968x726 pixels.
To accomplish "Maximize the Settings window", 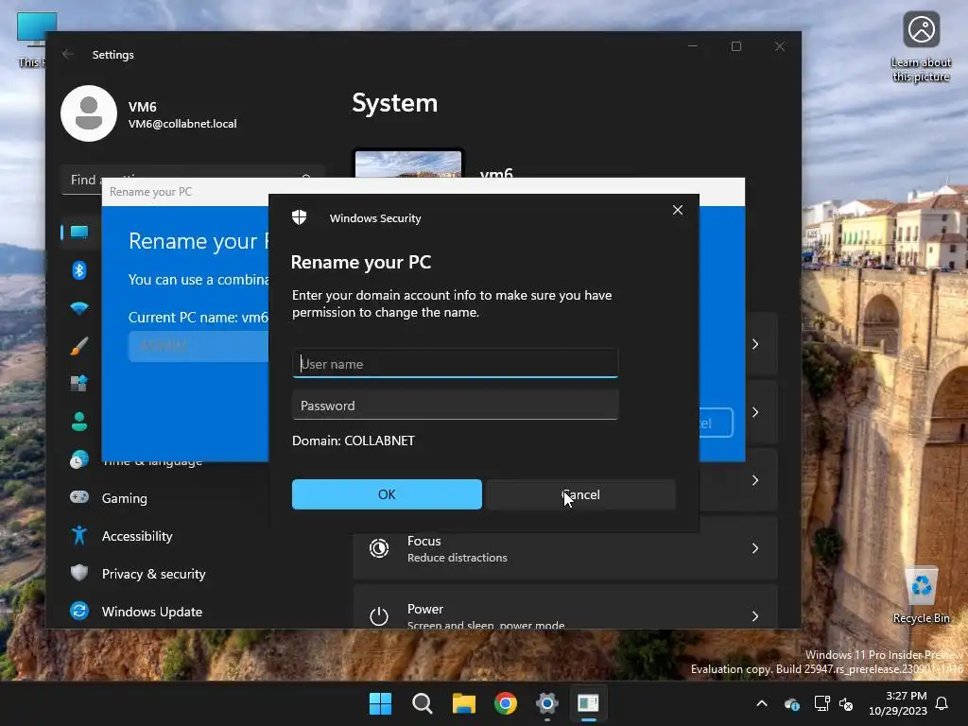I will [735, 46].
